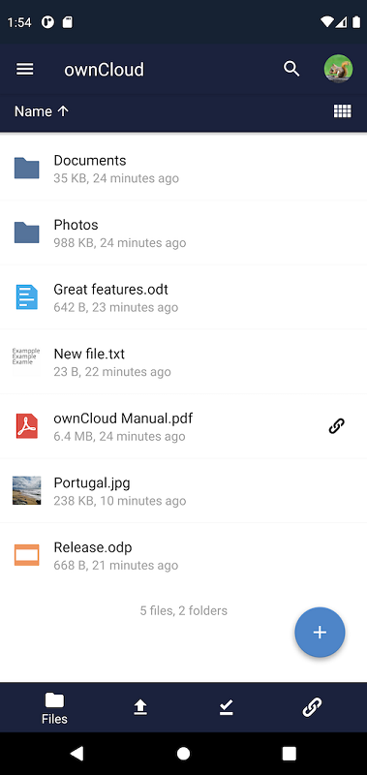The width and height of the screenshot is (367, 775).
Task: Tap the blue plus floating button
Action: coord(320,633)
